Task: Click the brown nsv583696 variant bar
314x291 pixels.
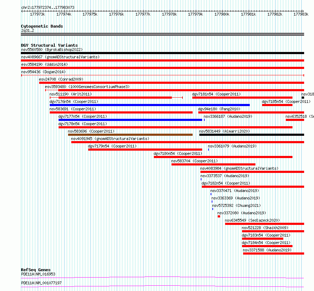Action: click(130, 135)
